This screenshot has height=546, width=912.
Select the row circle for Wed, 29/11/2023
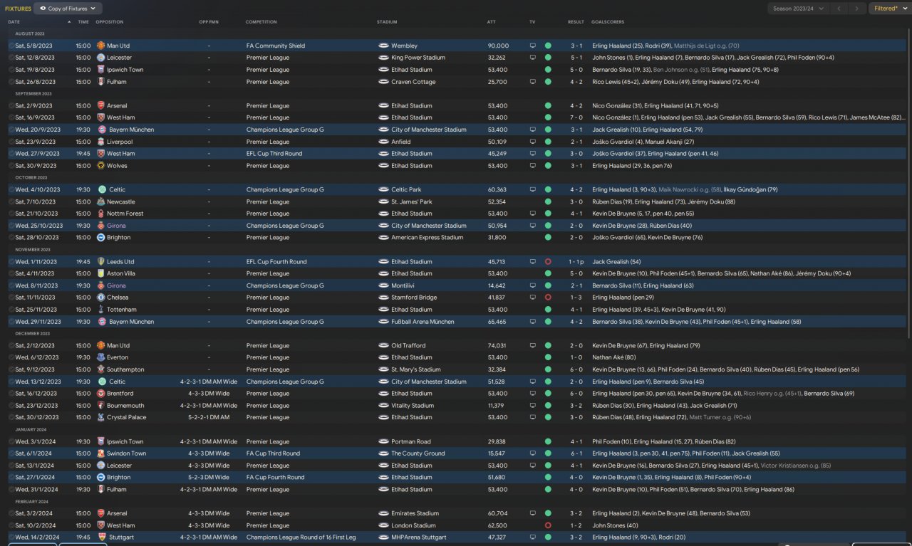12,322
